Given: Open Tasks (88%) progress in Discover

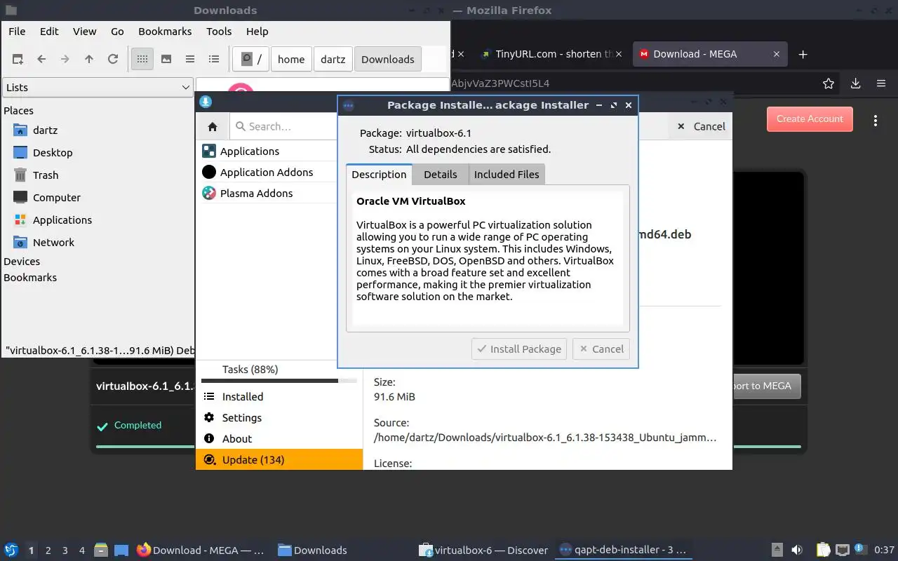Looking at the screenshot, I should pyautogui.click(x=279, y=373).
